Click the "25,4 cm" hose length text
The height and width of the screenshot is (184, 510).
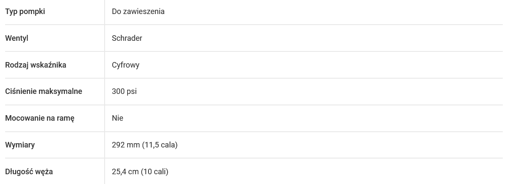pos(125,172)
